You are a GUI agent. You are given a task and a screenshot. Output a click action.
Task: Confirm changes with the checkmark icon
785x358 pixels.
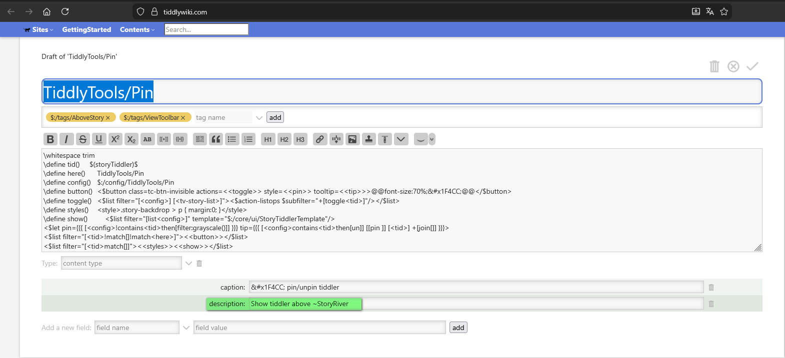pyautogui.click(x=752, y=66)
